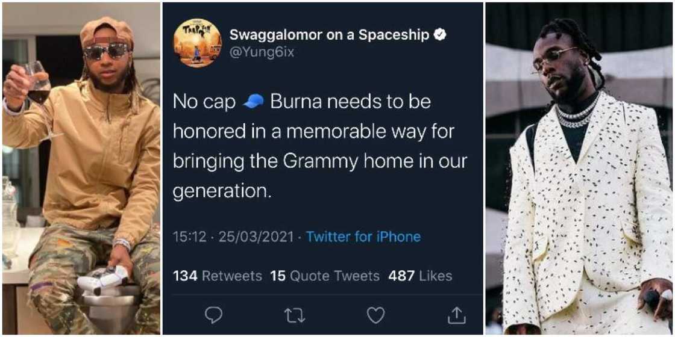Open Swaggalomor on a Spaceship display name
Image resolution: width=675 pixels, height=337 pixels.
[x=330, y=35]
